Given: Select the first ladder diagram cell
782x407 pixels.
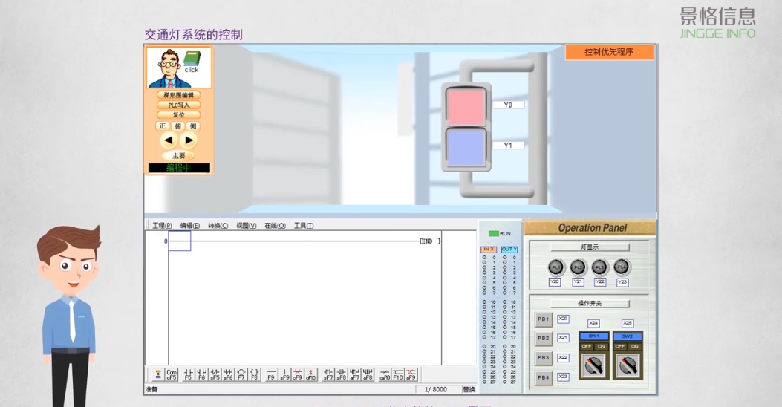Looking at the screenshot, I should pos(179,241).
